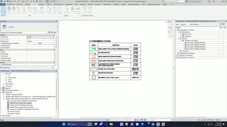The width and height of the screenshot is (227, 127).
Task: Click the System Browser column settings icon
Action: [224, 24]
